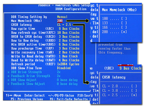
Task: Select Row refresh cyc time(tRFC) label
Action: pos(33,33)
